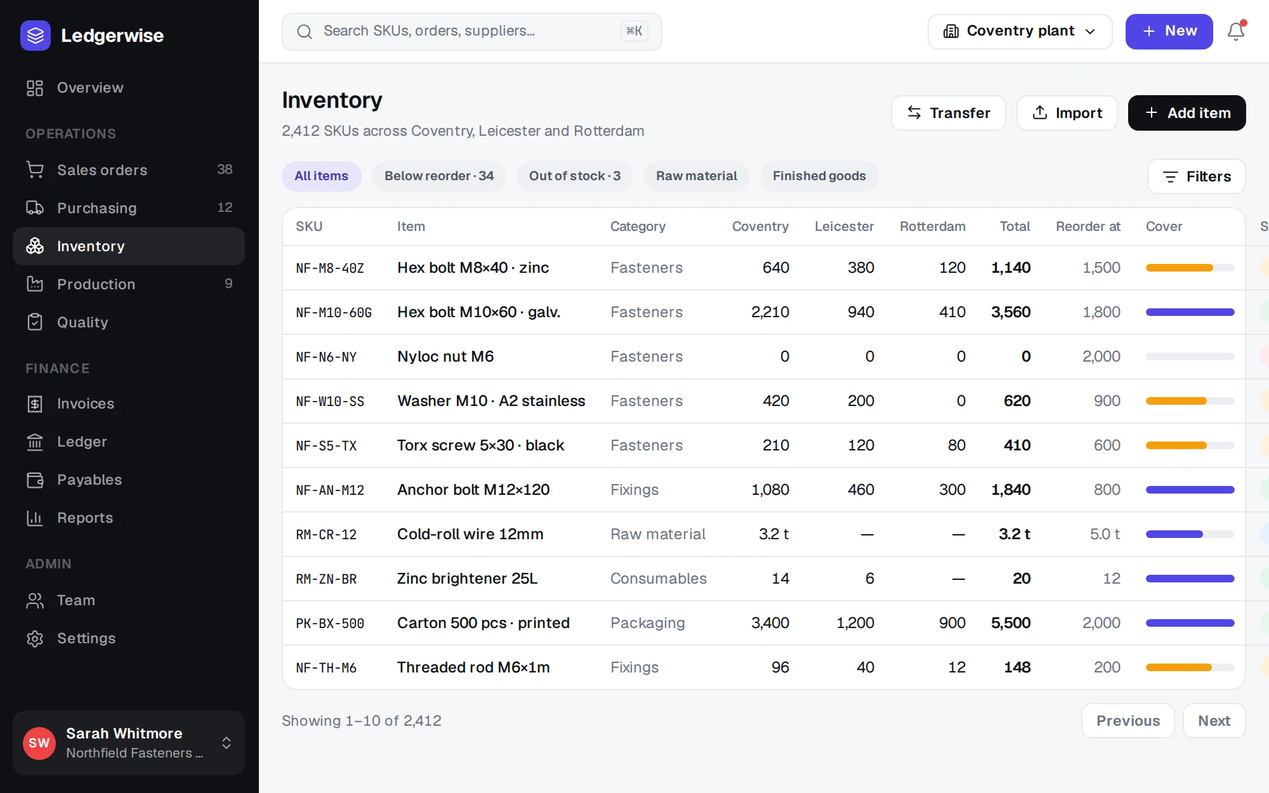This screenshot has width=1269, height=793.
Task: Open the Sales orders page
Action: point(129,170)
